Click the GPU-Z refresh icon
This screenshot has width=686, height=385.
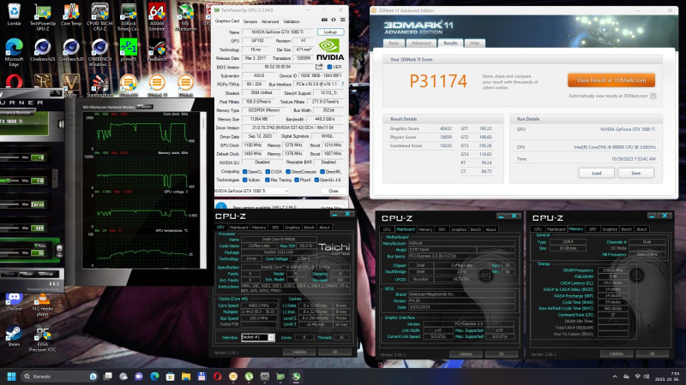point(334,20)
